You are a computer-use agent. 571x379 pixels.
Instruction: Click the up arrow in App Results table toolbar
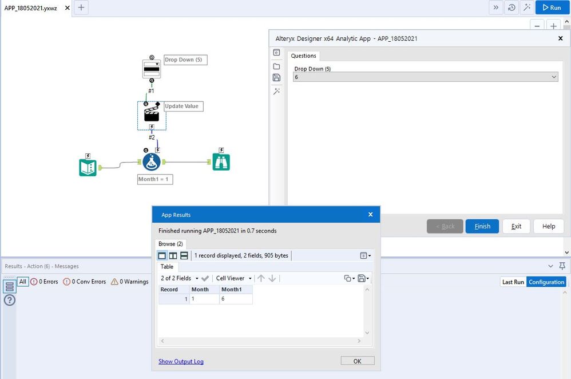coord(261,278)
